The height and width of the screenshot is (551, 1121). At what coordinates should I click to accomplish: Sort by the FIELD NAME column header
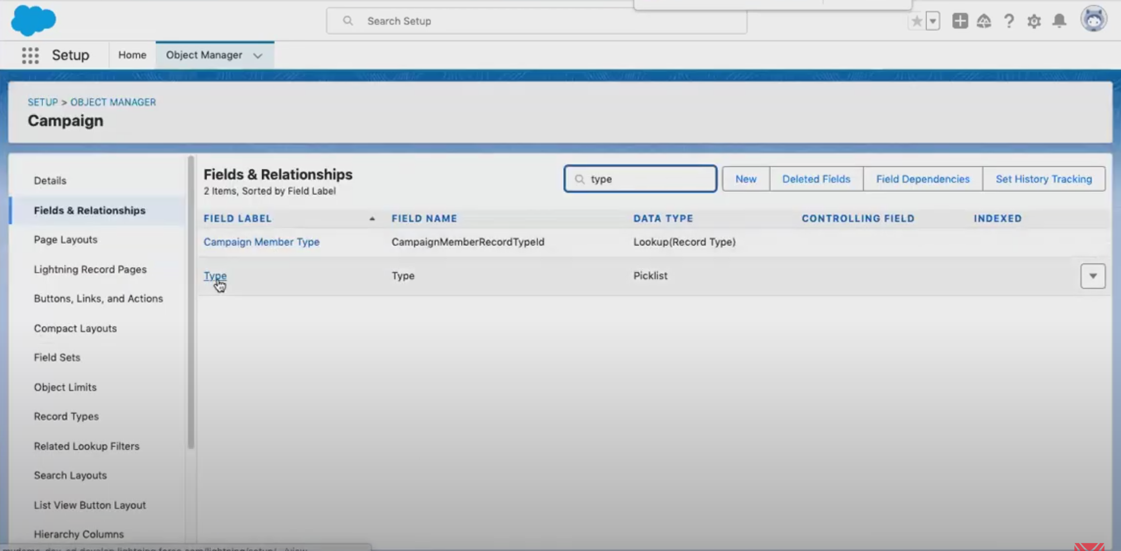click(424, 218)
